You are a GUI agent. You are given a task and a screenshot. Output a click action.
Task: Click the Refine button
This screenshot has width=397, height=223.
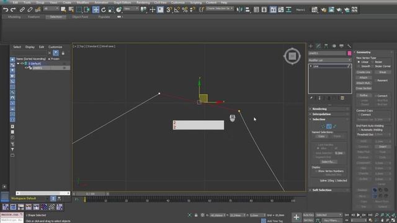click(364, 95)
